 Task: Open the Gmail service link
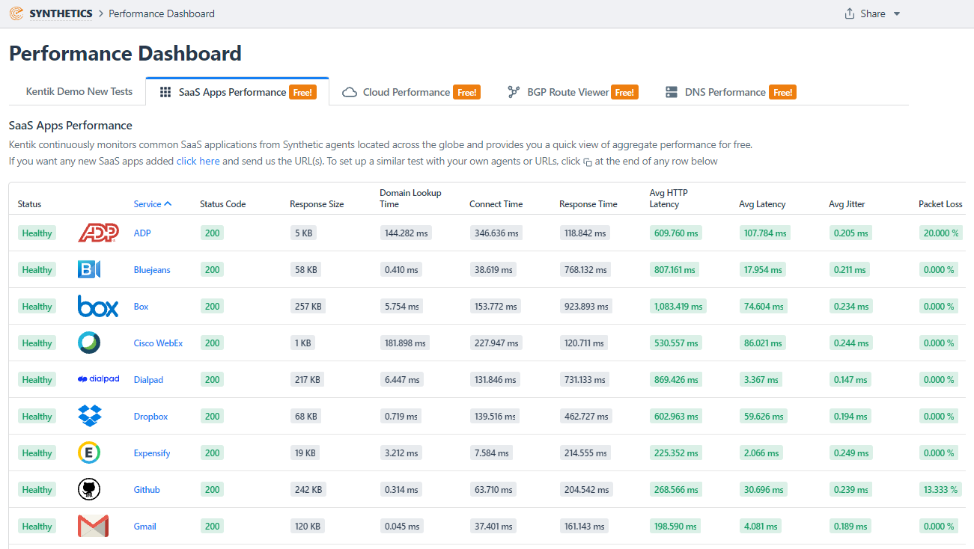pos(145,527)
